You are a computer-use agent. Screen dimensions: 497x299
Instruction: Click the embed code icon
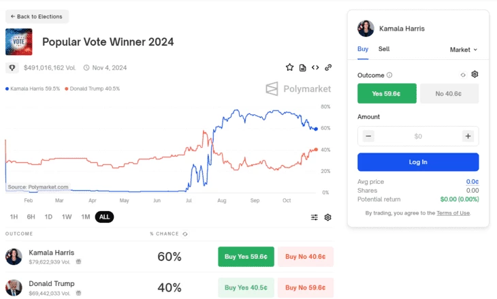pos(315,67)
